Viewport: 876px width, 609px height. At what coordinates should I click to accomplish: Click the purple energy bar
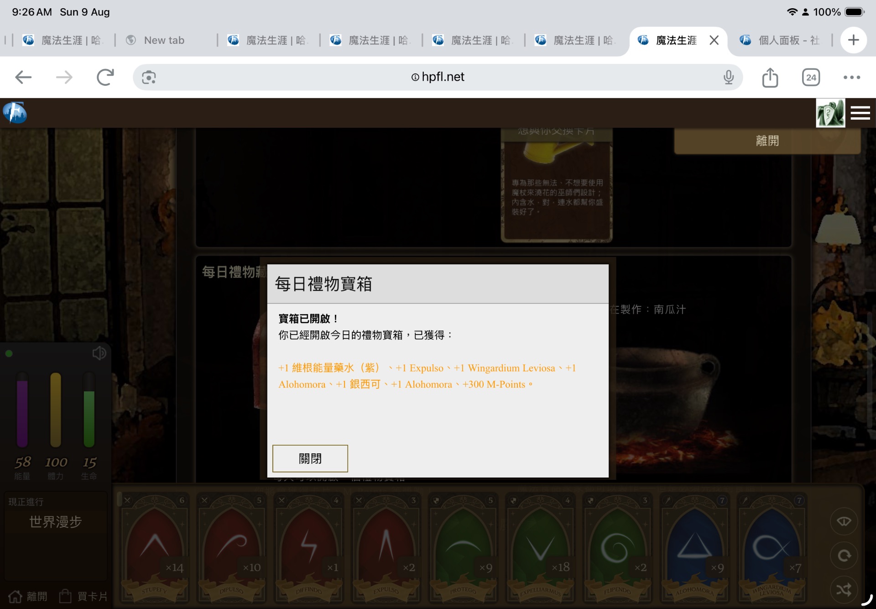22,409
